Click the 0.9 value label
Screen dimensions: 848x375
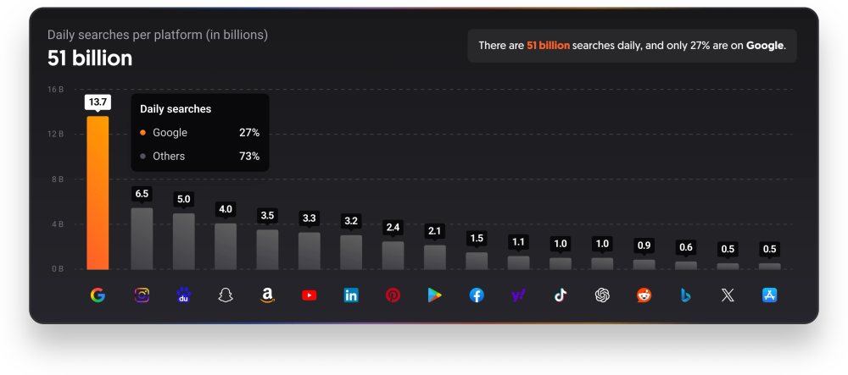(x=644, y=245)
